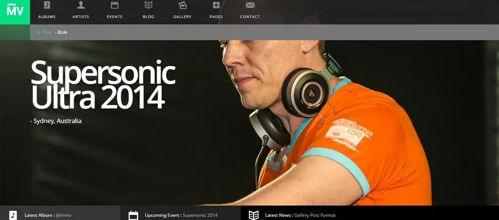This screenshot has height=220, width=499.
Task: Click the Contact envelope icon
Action: tap(250, 5)
